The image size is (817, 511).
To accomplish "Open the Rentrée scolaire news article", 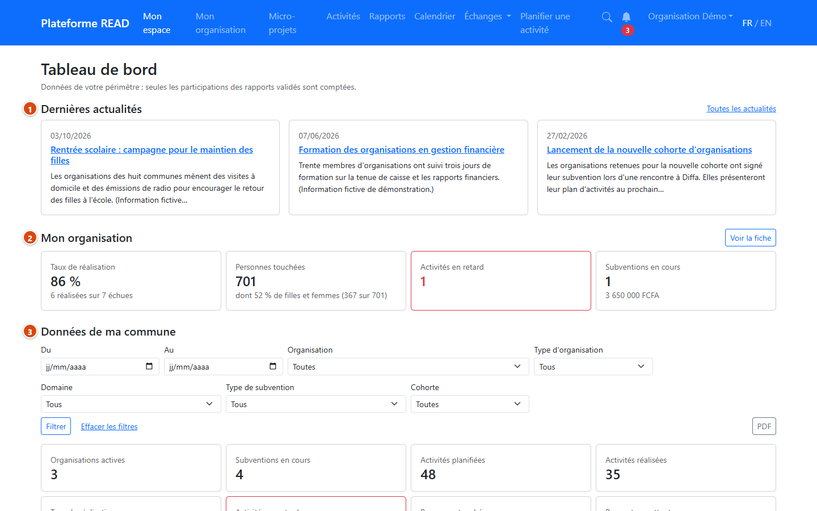I will coord(151,155).
